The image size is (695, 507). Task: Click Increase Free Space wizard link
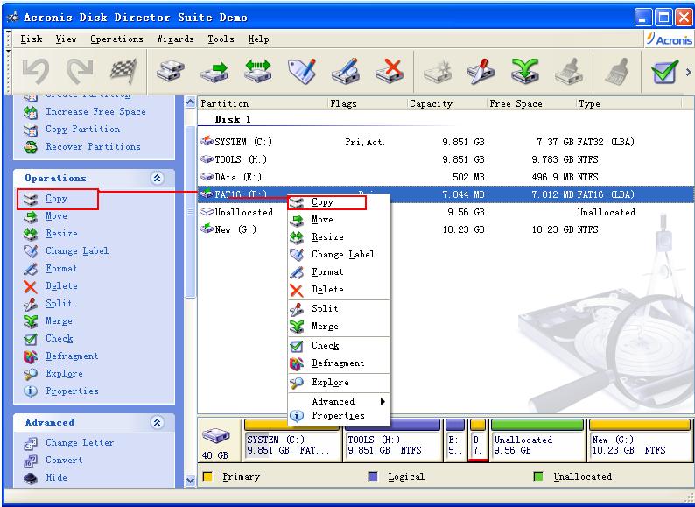[95, 112]
